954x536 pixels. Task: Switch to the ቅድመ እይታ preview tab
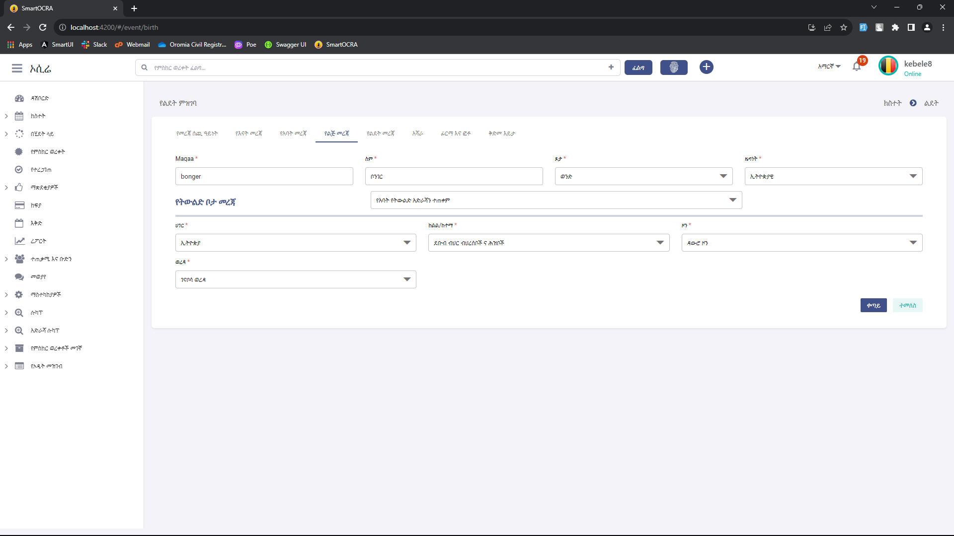pyautogui.click(x=502, y=134)
